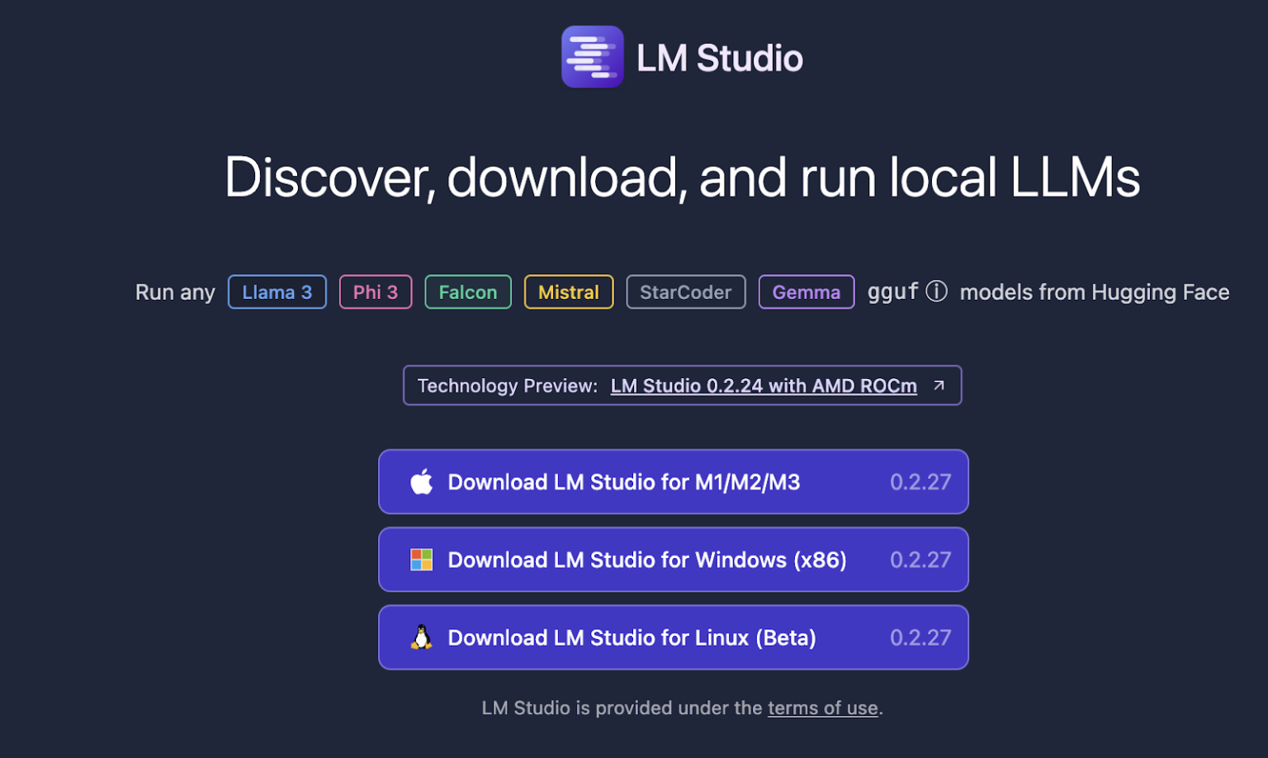The image size is (1268, 758).
Task: Click the 'Run any' models section
Action: (175, 291)
